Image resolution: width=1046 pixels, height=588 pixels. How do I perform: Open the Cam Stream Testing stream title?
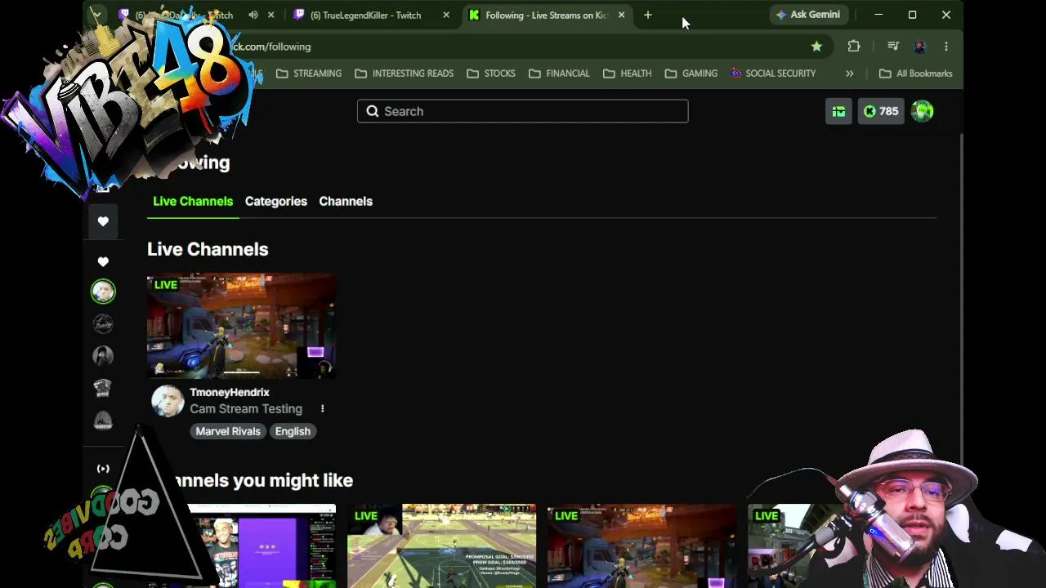[x=246, y=409]
